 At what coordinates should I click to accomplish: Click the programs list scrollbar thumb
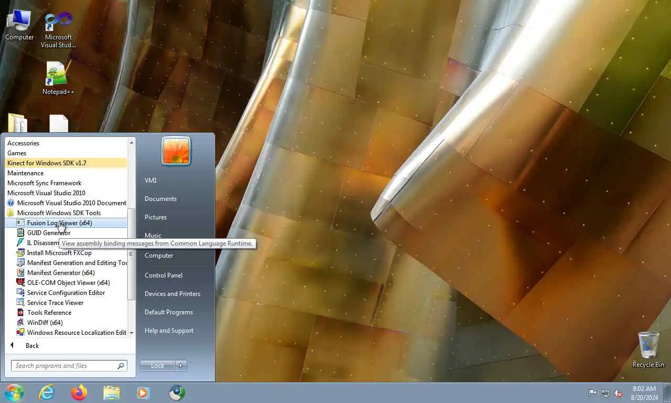pos(132,254)
